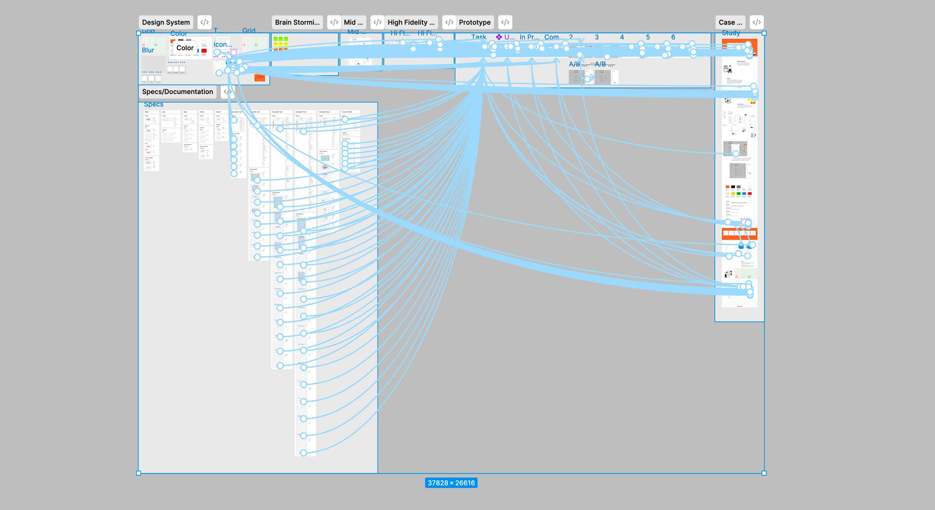Click the code icon beside Specs/Documentation
This screenshot has height=510, width=935.
[227, 91]
